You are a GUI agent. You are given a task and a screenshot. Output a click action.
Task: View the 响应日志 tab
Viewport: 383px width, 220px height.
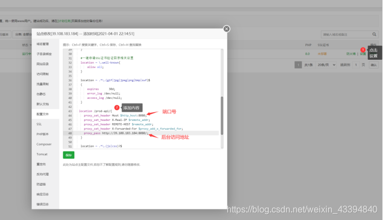pyautogui.click(x=43, y=194)
